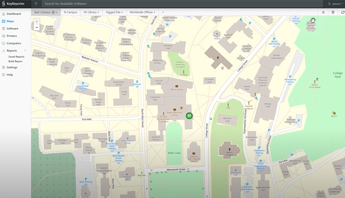Zoom in on the map

click(x=37, y=21)
